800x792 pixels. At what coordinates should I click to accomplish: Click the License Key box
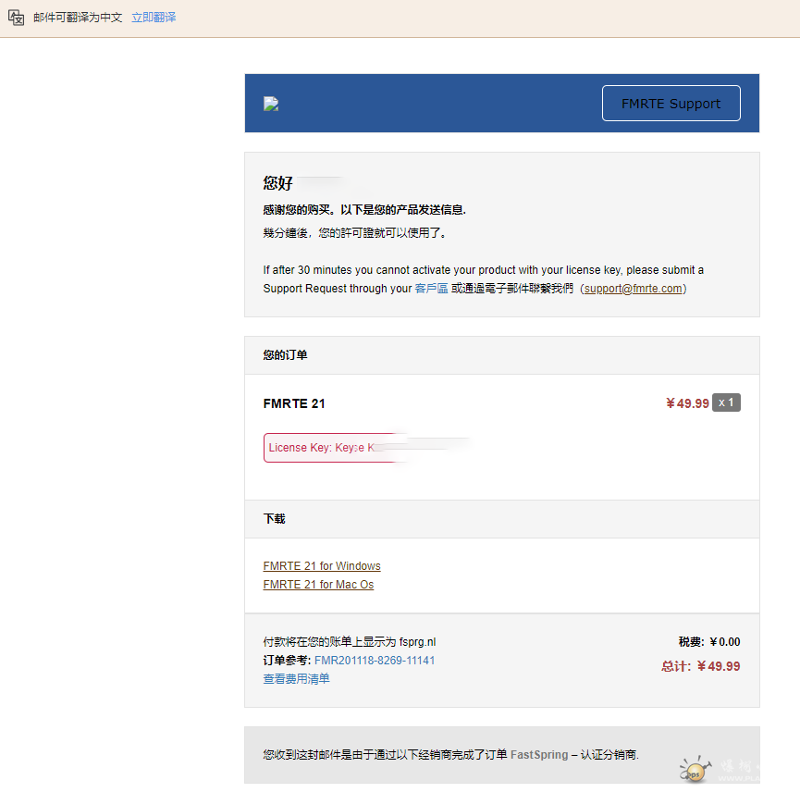click(x=337, y=448)
